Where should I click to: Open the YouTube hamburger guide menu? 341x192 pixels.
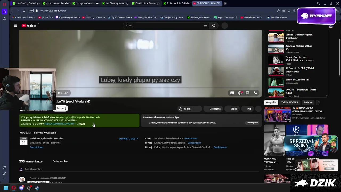(15, 26)
